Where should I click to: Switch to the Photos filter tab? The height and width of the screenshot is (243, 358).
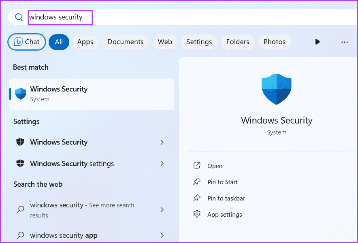pyautogui.click(x=275, y=42)
